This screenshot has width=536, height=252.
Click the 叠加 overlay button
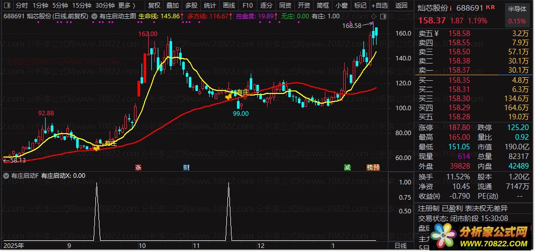pos(173,6)
